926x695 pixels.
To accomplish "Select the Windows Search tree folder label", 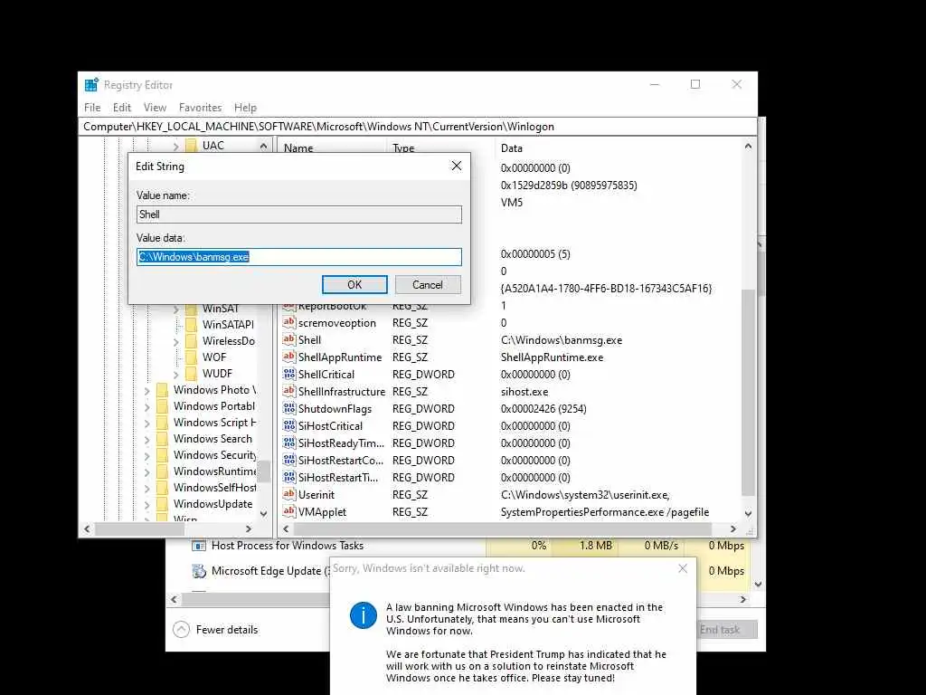I will coord(213,439).
